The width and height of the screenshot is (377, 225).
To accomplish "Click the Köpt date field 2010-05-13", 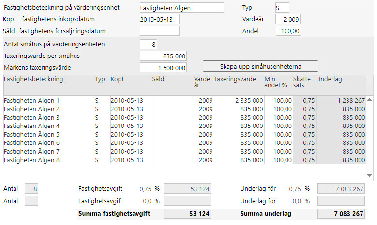I will tap(160, 19).
